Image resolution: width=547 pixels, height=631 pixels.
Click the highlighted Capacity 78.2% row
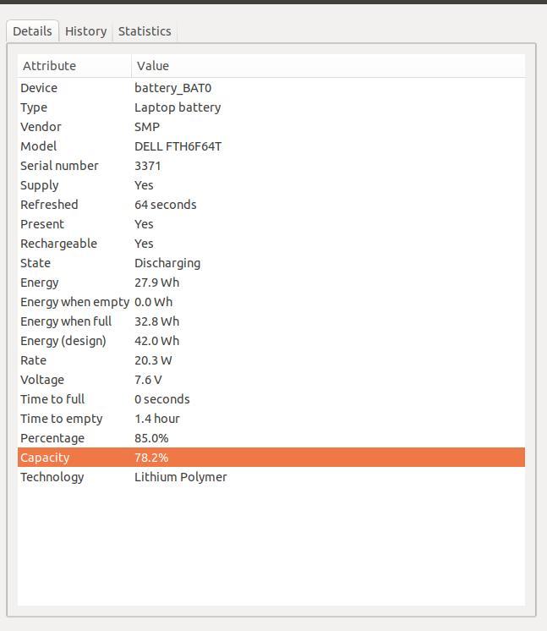[271, 458]
